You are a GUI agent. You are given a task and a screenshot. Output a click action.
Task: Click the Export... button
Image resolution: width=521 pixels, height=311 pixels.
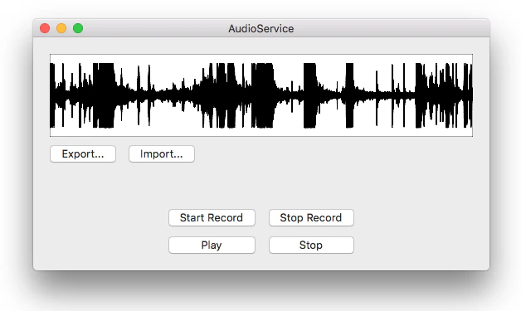tap(83, 153)
